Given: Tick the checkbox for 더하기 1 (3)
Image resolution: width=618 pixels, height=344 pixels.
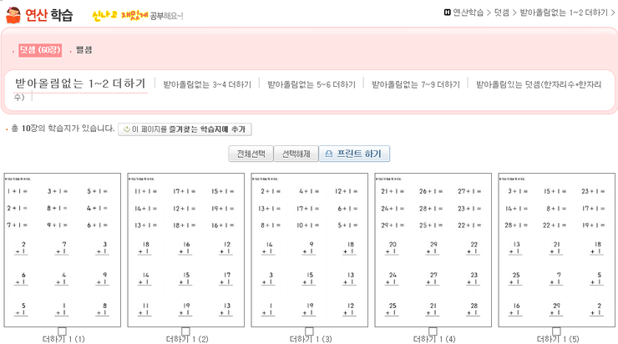Looking at the screenshot, I should click(x=309, y=331).
